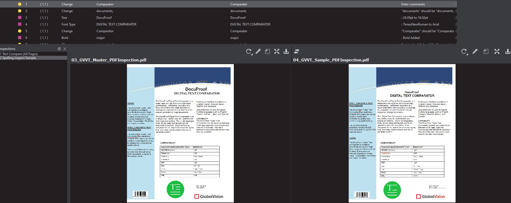Click rotate icon in Master panel toolbar
This screenshot has height=203, width=511.
pyautogui.click(x=249, y=51)
